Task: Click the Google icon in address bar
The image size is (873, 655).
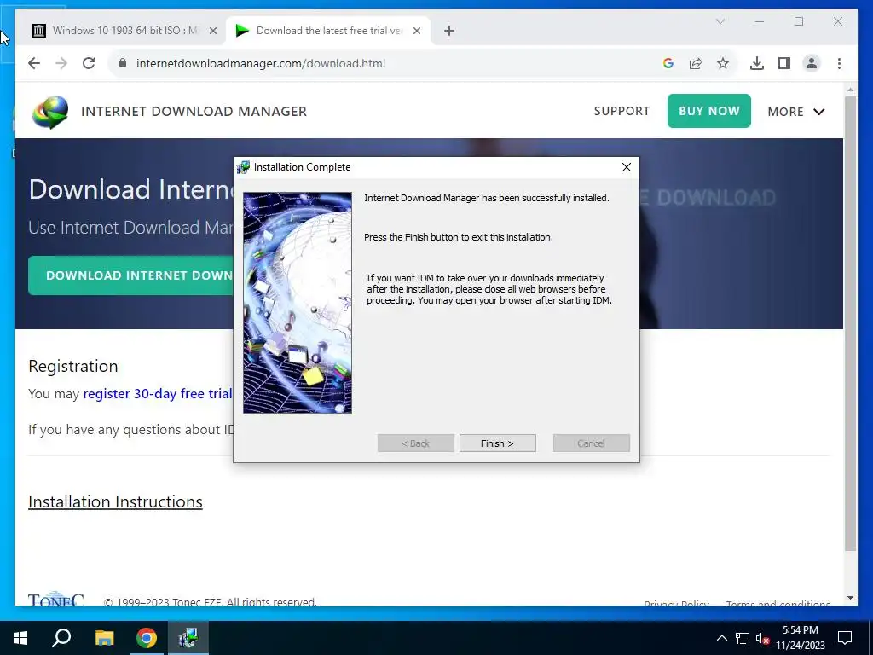Action: pos(668,63)
